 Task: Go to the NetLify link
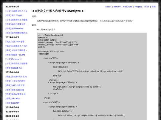117,7
